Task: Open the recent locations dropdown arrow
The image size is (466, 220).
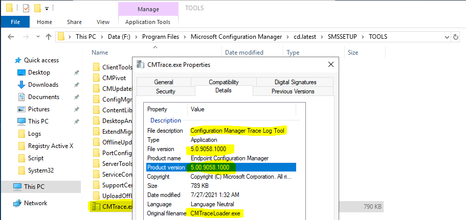Action: [38, 37]
